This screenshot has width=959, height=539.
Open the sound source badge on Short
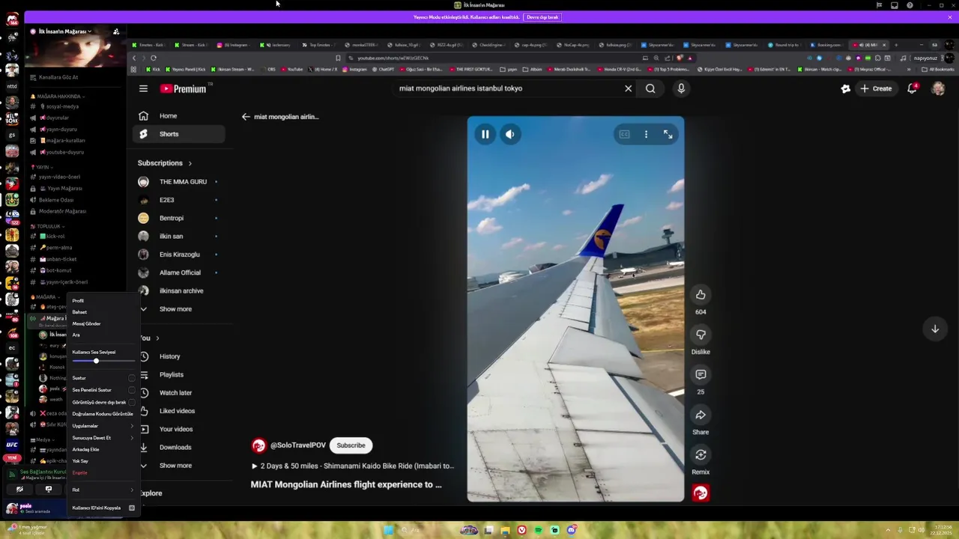point(701,493)
